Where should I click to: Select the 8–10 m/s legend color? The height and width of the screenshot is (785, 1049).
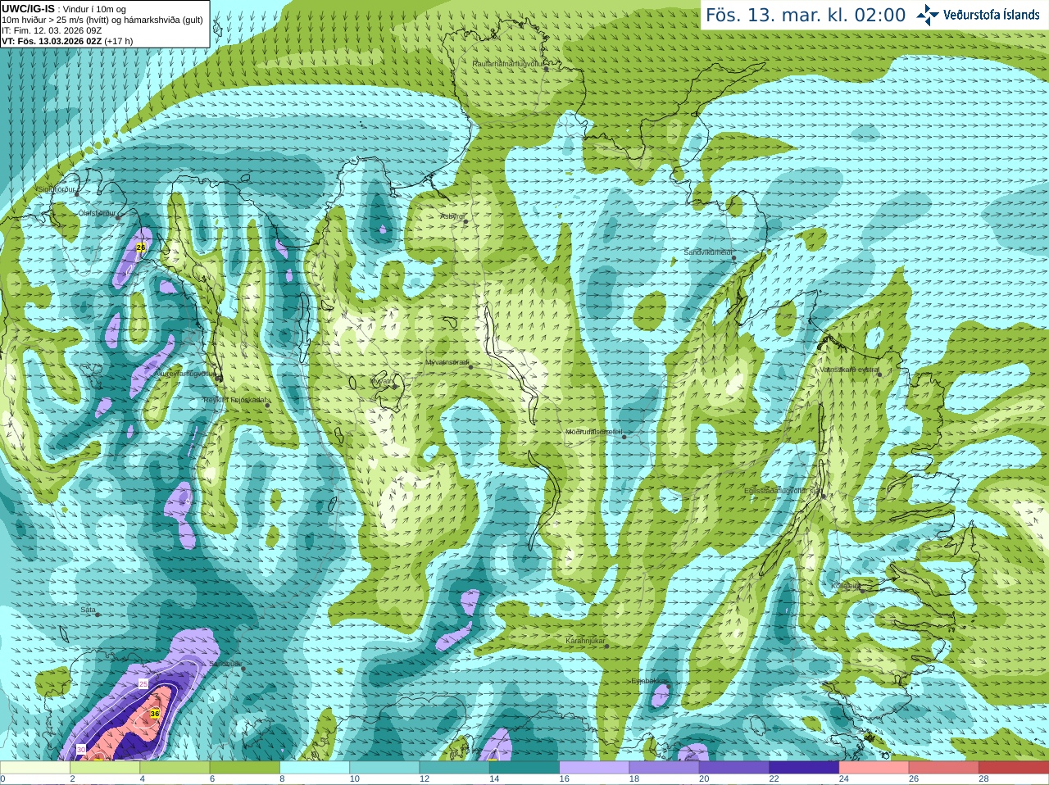click(x=315, y=768)
